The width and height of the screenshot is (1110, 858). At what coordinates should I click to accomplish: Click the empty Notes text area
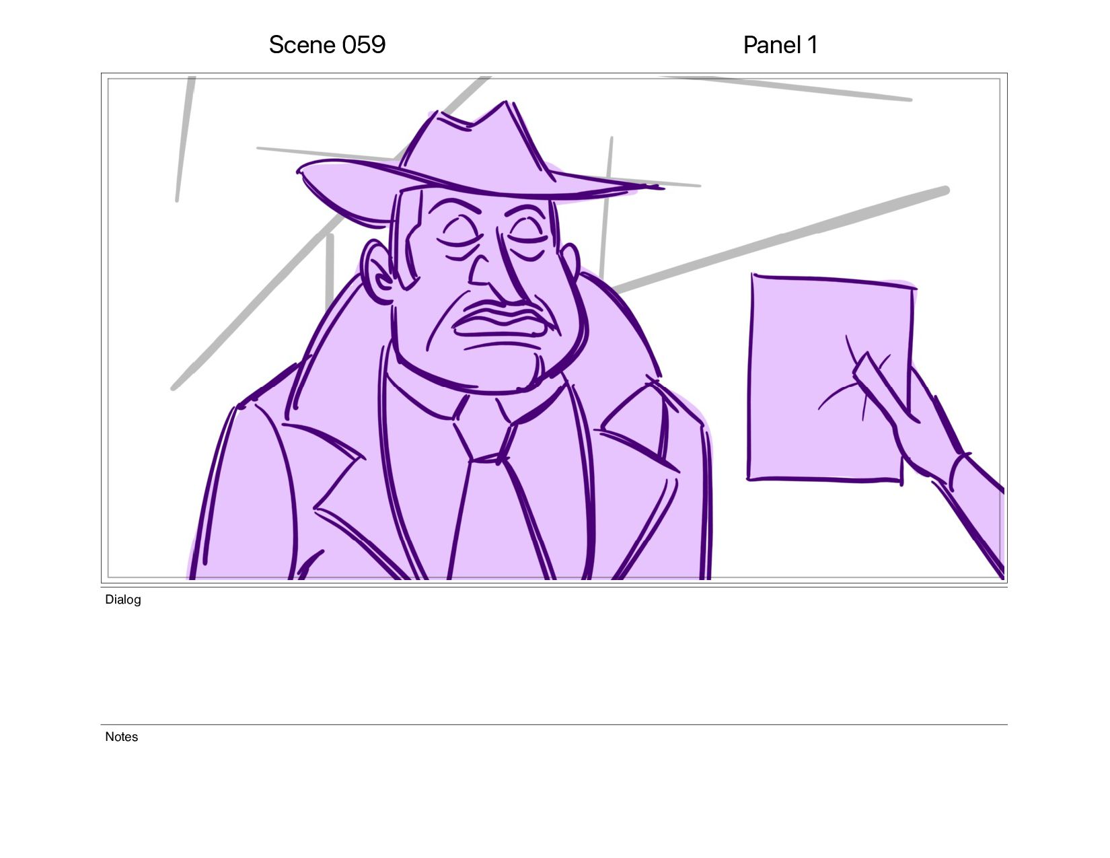554,794
